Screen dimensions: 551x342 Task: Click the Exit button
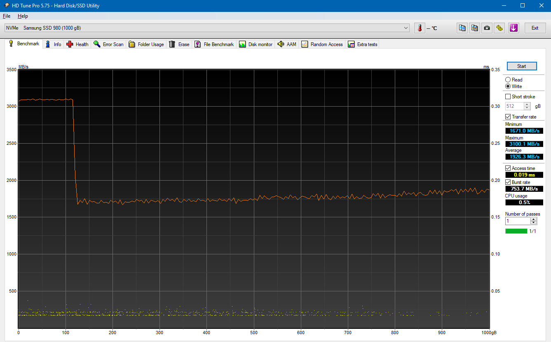point(535,28)
